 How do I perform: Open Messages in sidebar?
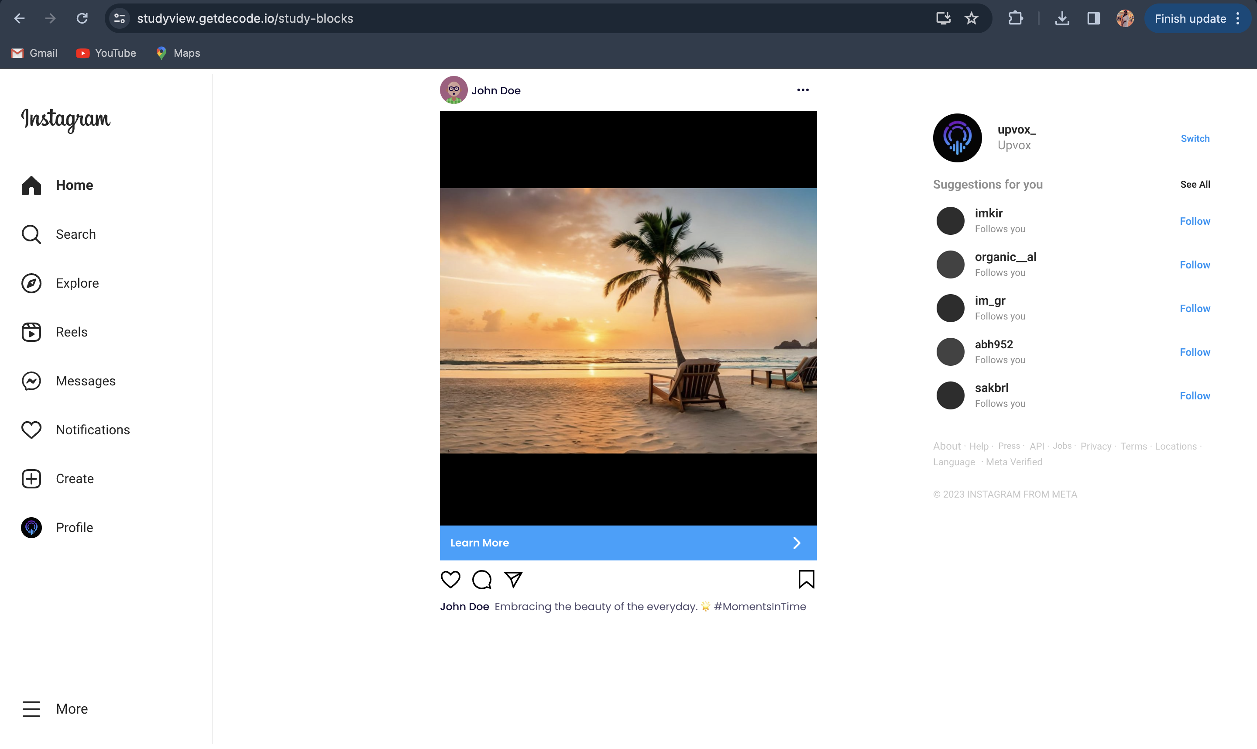31,381
